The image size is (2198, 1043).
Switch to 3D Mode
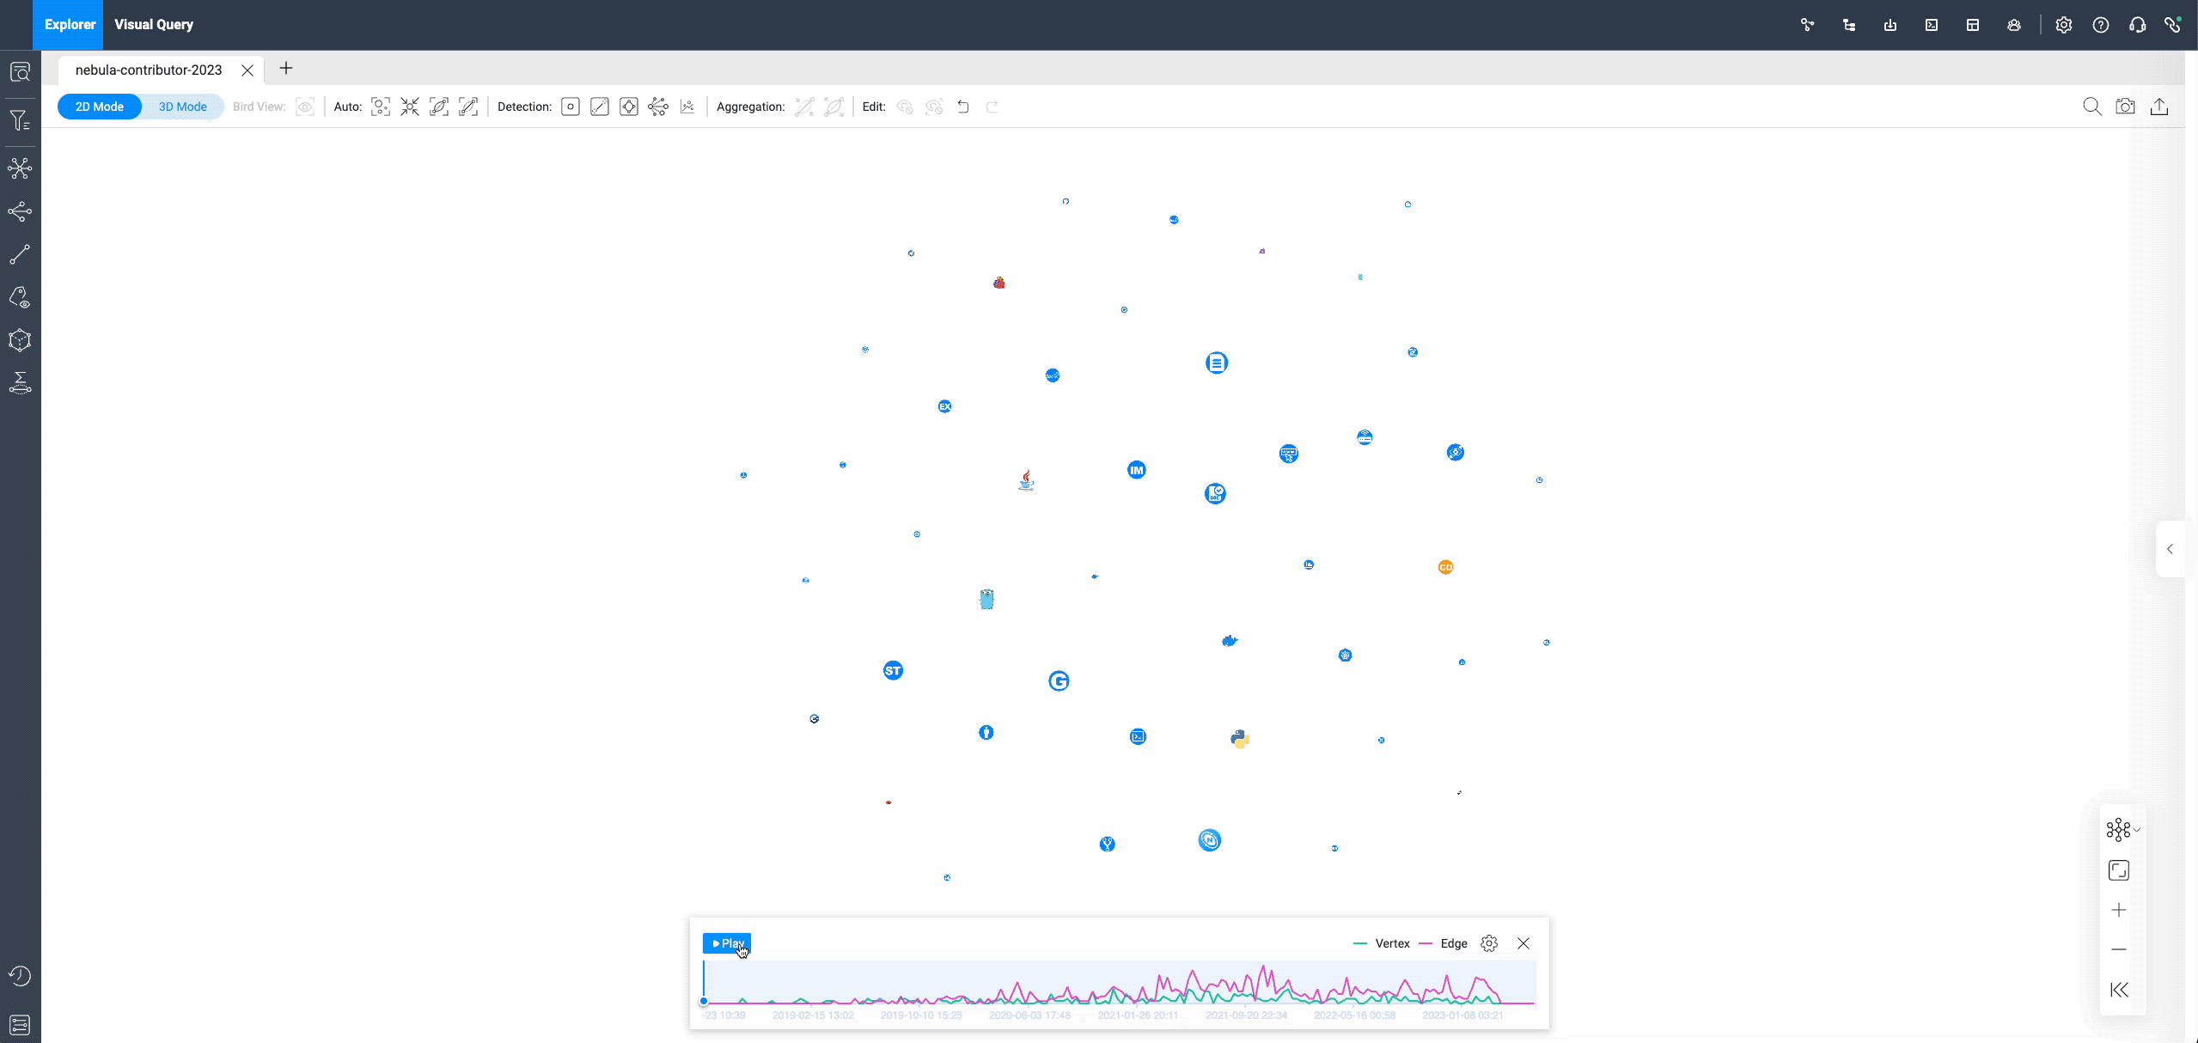(x=182, y=107)
